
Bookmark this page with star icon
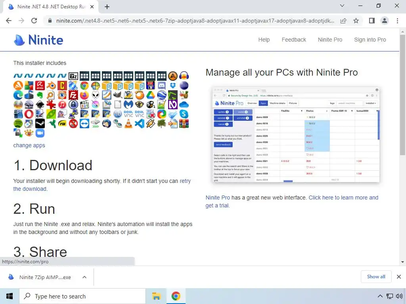[356, 21]
